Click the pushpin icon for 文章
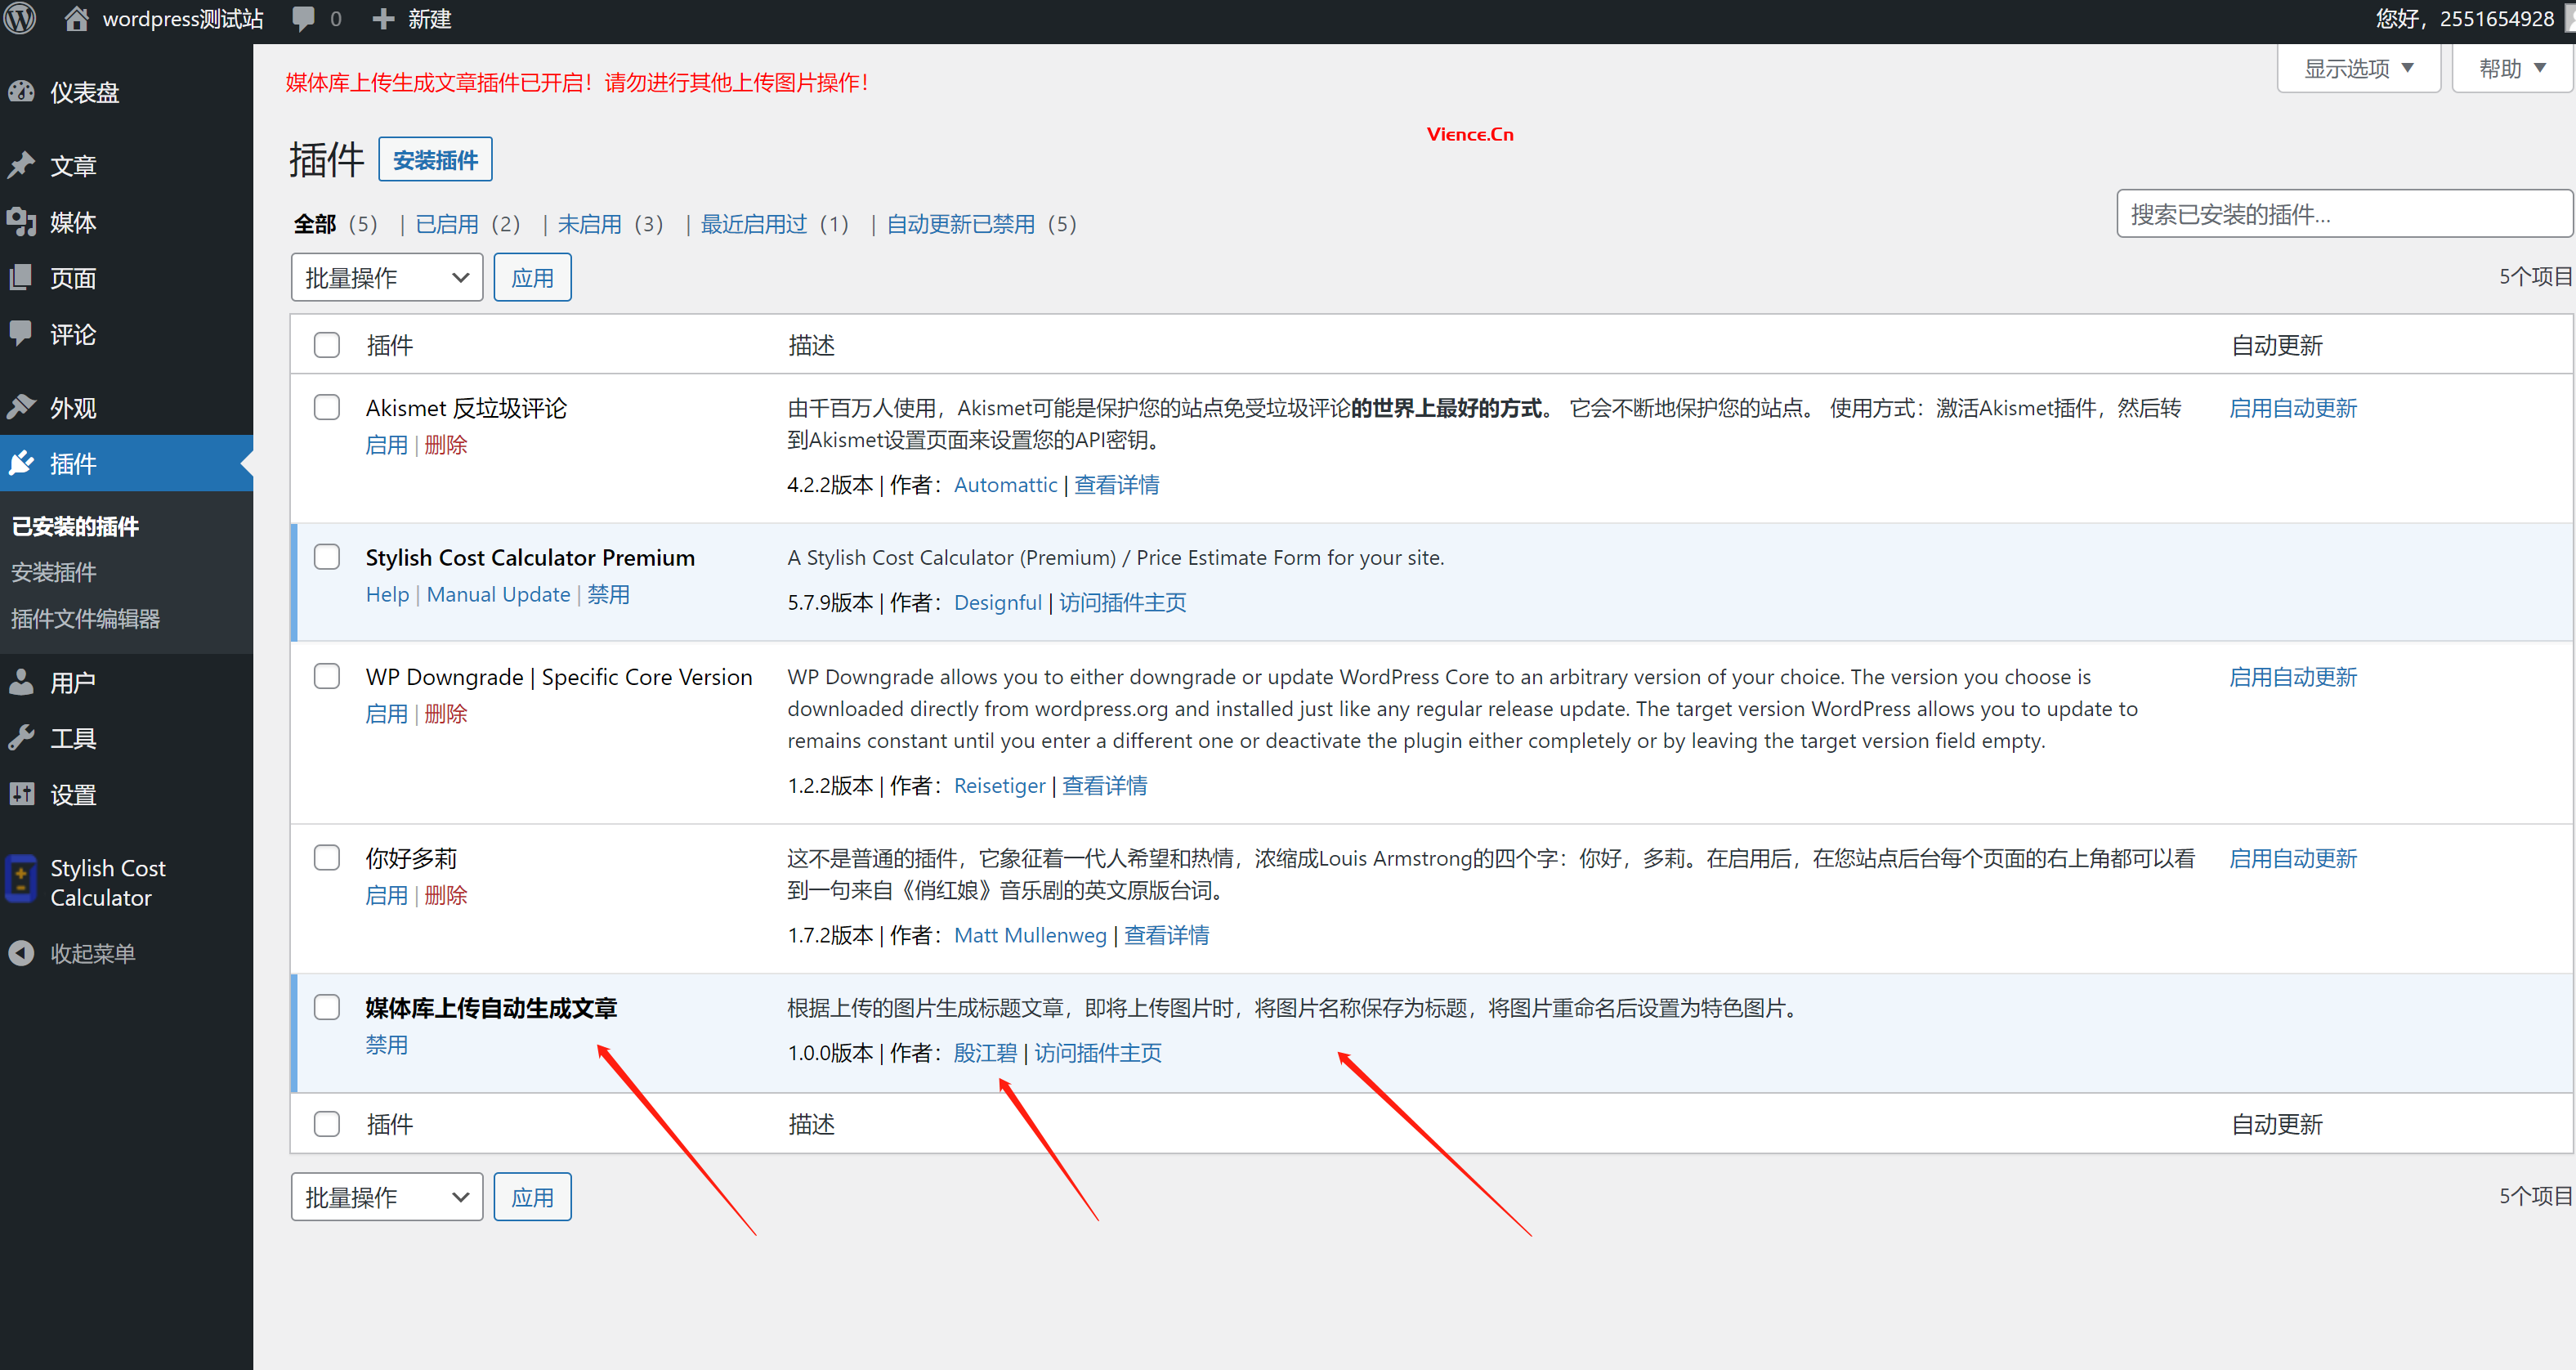2576x1370 pixels. [x=22, y=165]
